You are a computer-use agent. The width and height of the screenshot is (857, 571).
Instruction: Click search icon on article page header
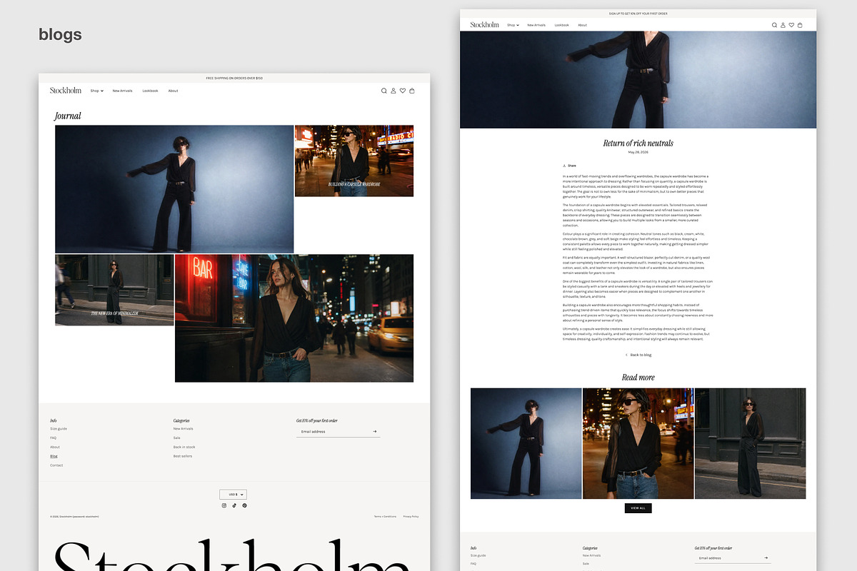click(774, 25)
